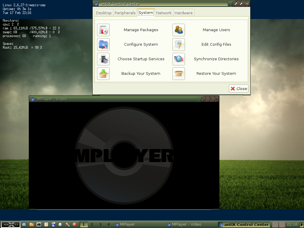Click the Backup Your System label
Screen dimensions: 304x228
141,74
